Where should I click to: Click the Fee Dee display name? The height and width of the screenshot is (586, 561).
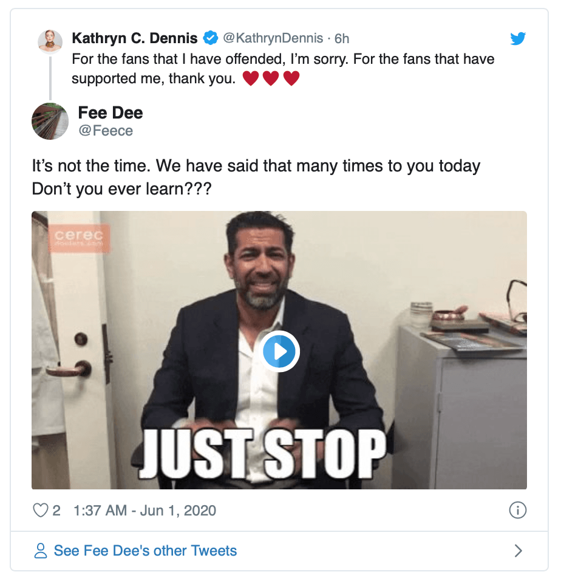tap(110, 112)
